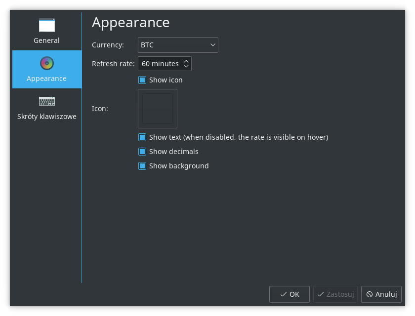Open the icon chooser box
The image size is (415, 316).
click(158, 109)
